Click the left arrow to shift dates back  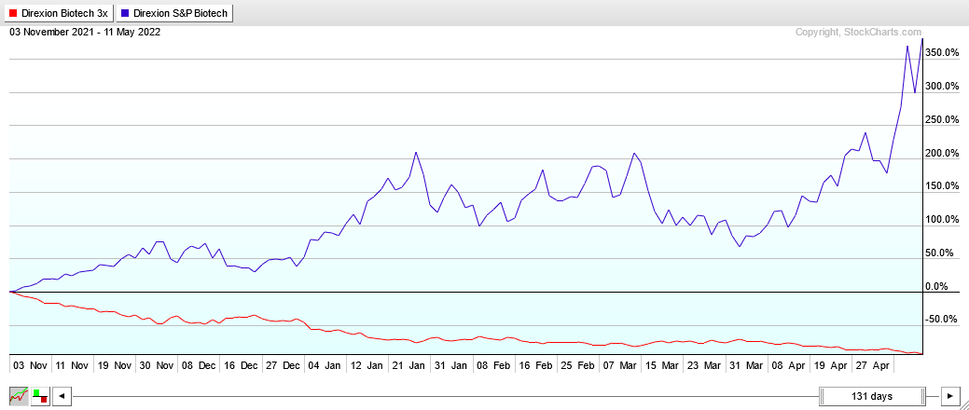[62, 396]
